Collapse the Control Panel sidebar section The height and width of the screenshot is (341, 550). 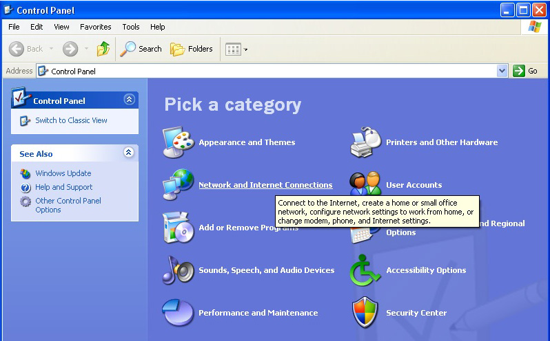[129, 100]
